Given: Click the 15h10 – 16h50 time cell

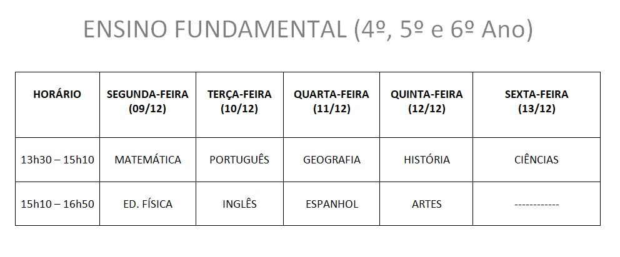Looking at the screenshot, I should click(x=57, y=204).
